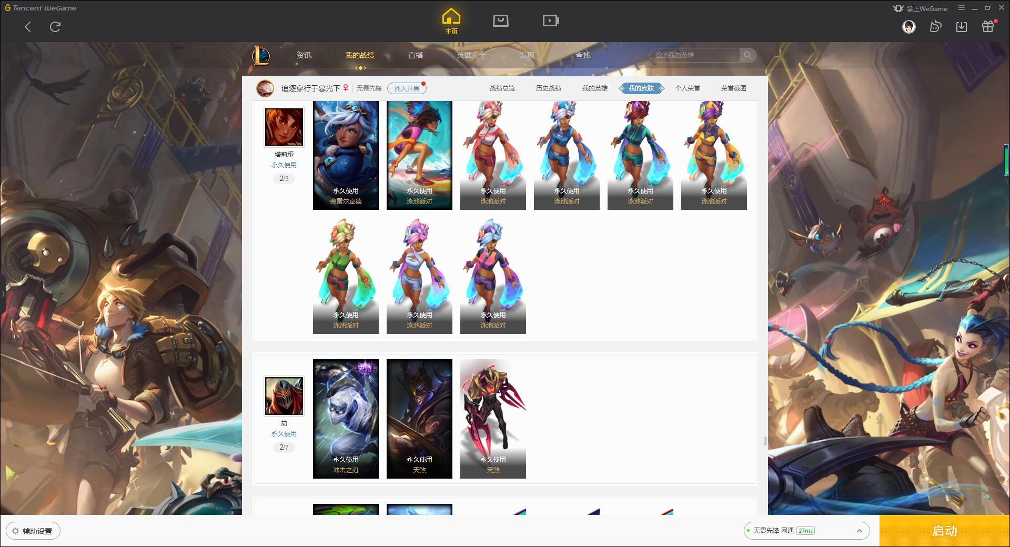
Task: Select the red-and-white 泳池派对 chroma
Action: (493, 155)
